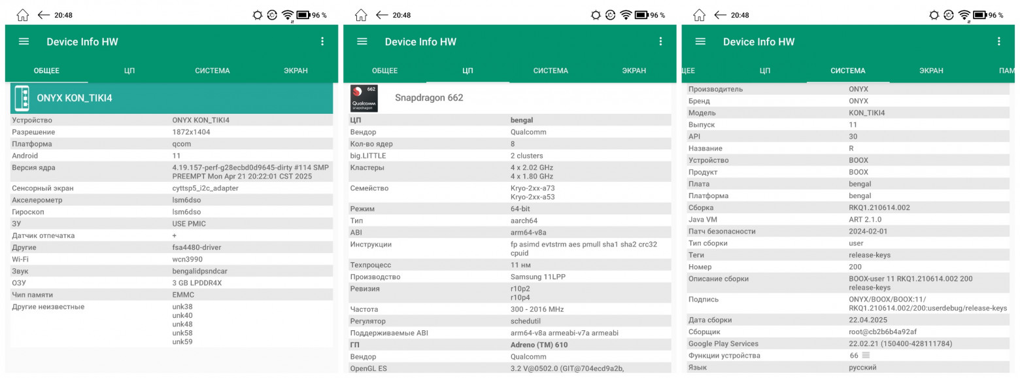Select the Техпроцесс 11 нм row

510,265
